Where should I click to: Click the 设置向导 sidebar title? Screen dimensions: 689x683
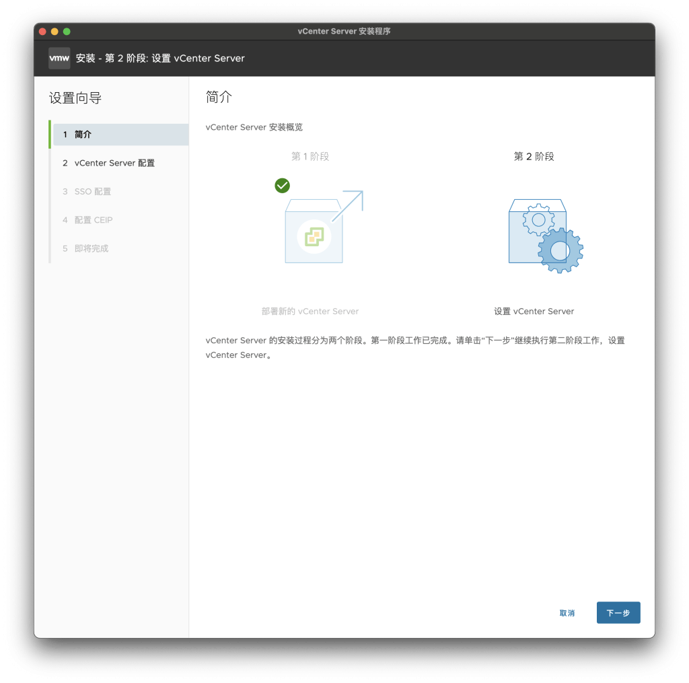[75, 98]
